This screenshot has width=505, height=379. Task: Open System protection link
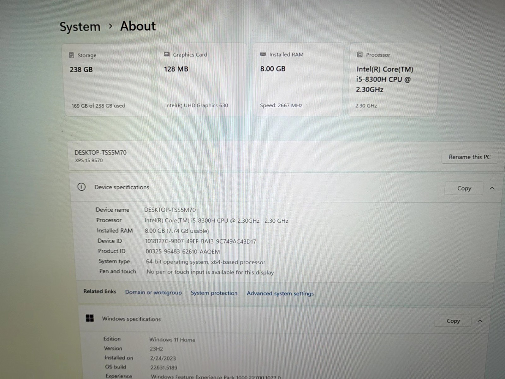tap(214, 293)
